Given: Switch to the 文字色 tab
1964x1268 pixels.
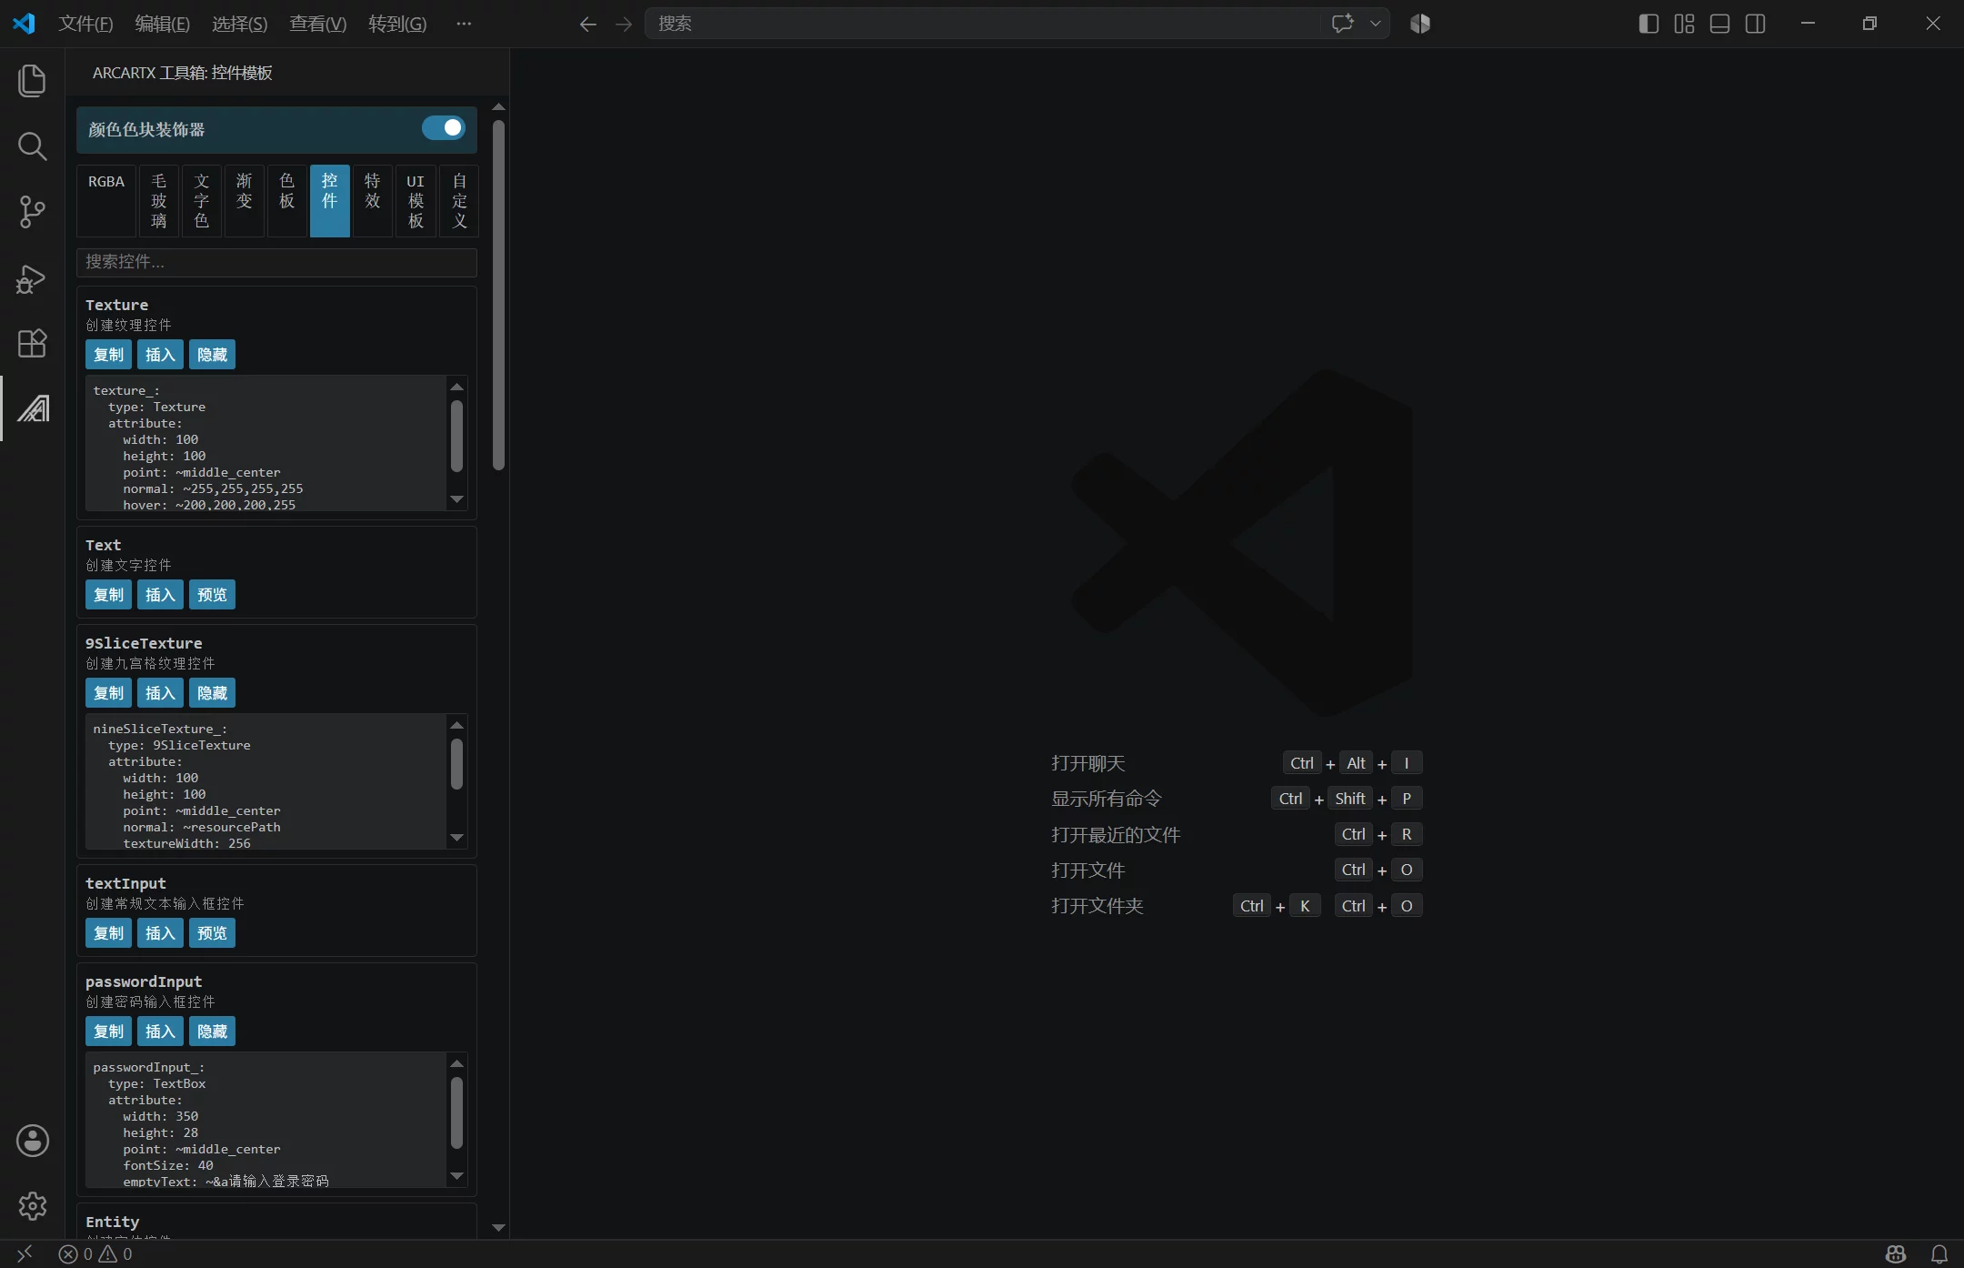Looking at the screenshot, I should tap(202, 201).
